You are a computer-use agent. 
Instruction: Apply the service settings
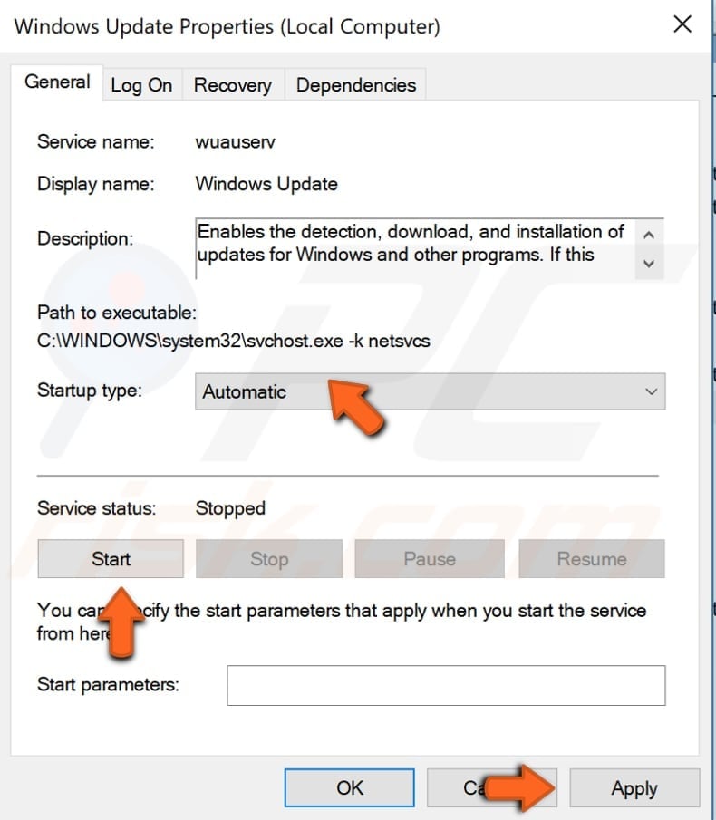coord(634,787)
